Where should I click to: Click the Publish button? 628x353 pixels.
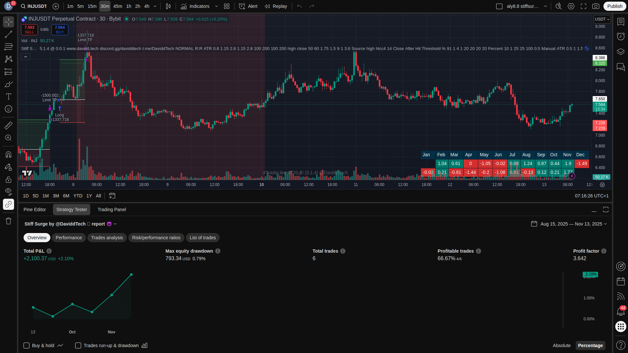pos(615,6)
